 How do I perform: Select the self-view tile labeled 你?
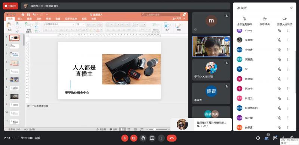[x=211, y=23]
